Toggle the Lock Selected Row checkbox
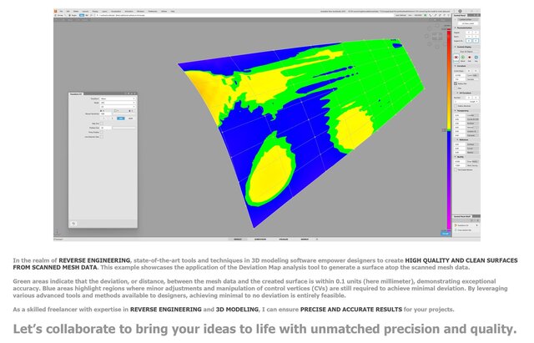534x343 pixels. (x=103, y=136)
